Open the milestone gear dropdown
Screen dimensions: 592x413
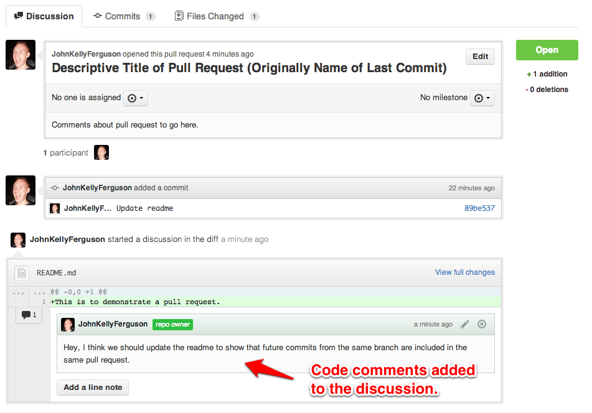(482, 98)
